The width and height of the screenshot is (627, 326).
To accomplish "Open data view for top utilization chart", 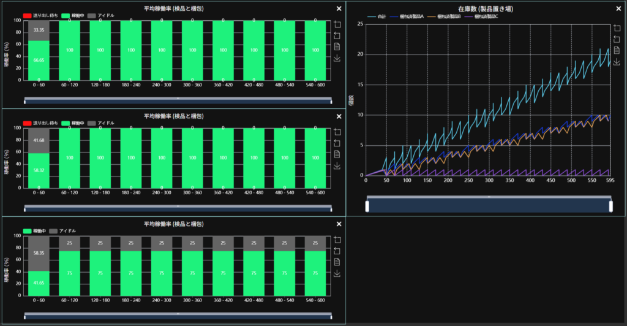I will point(337,47).
